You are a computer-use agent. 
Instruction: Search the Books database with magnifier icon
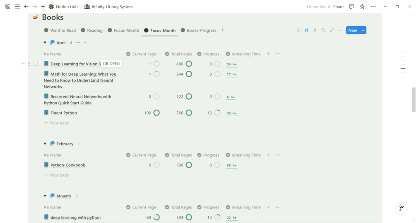323,30
